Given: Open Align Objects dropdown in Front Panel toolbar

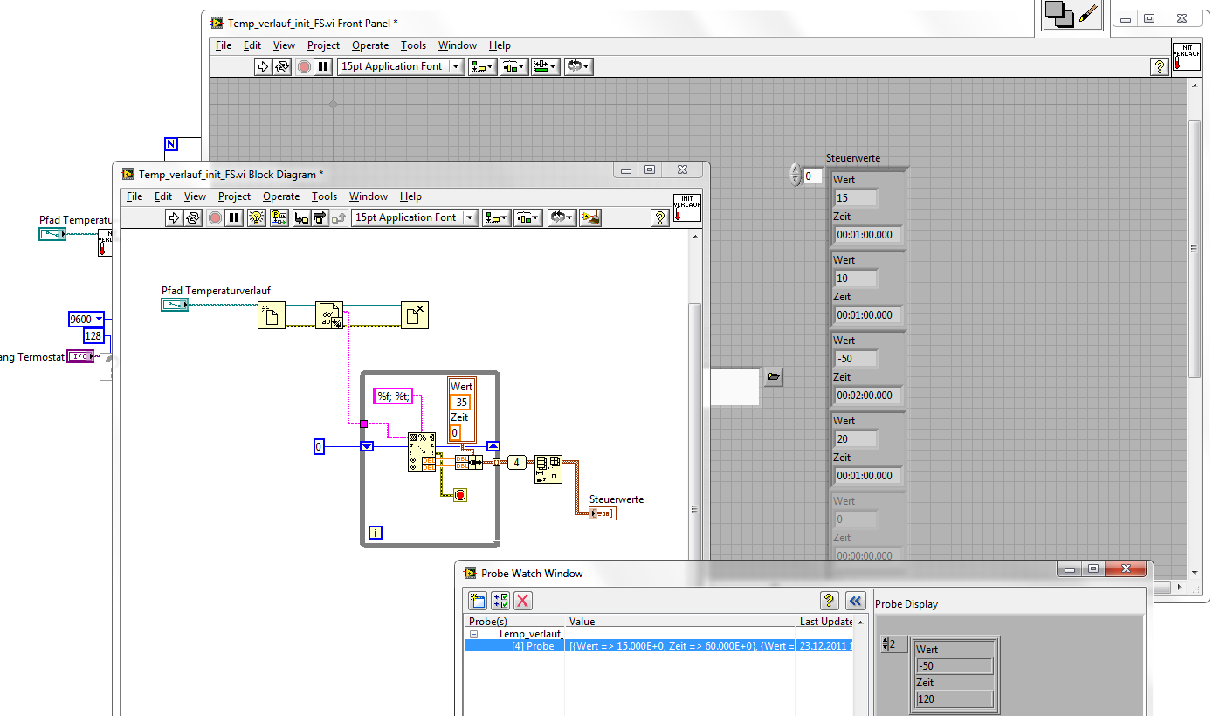Looking at the screenshot, I should coord(482,66).
